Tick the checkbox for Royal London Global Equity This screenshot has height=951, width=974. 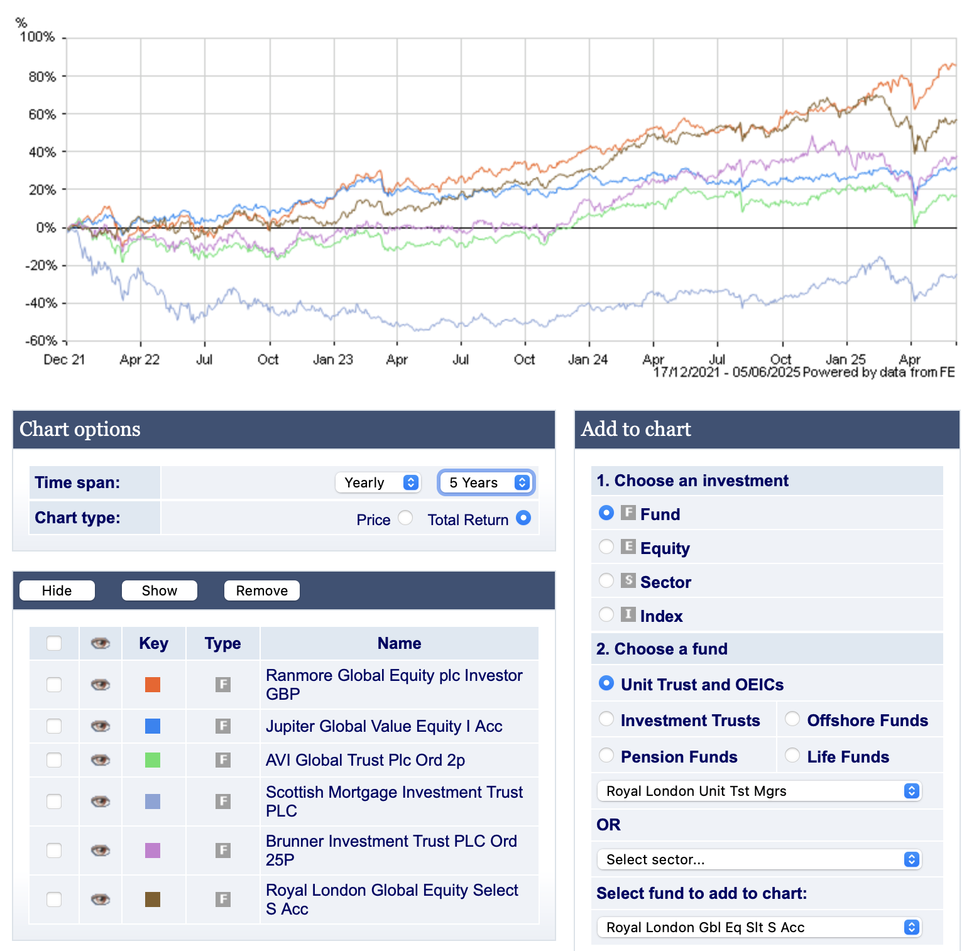(54, 899)
